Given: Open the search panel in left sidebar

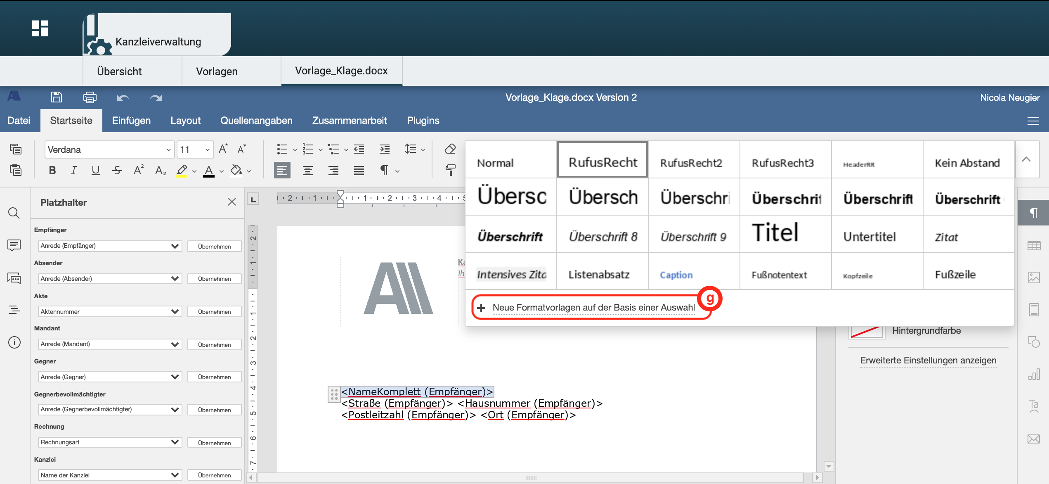Looking at the screenshot, I should point(14,213).
